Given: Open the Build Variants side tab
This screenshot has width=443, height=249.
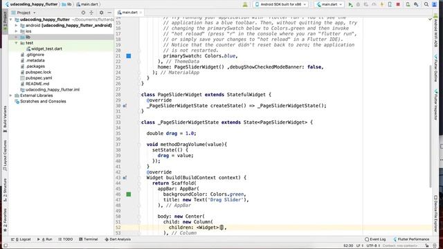Looking at the screenshot, I should tap(5, 118).
